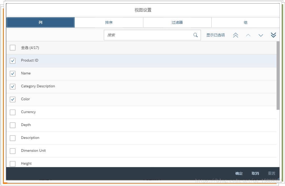The image size is (285, 186).
Task: Uncheck the Color column checkbox
Action: [13, 99]
